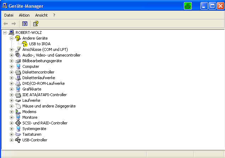Open the Aktion menu

click(x=24, y=15)
